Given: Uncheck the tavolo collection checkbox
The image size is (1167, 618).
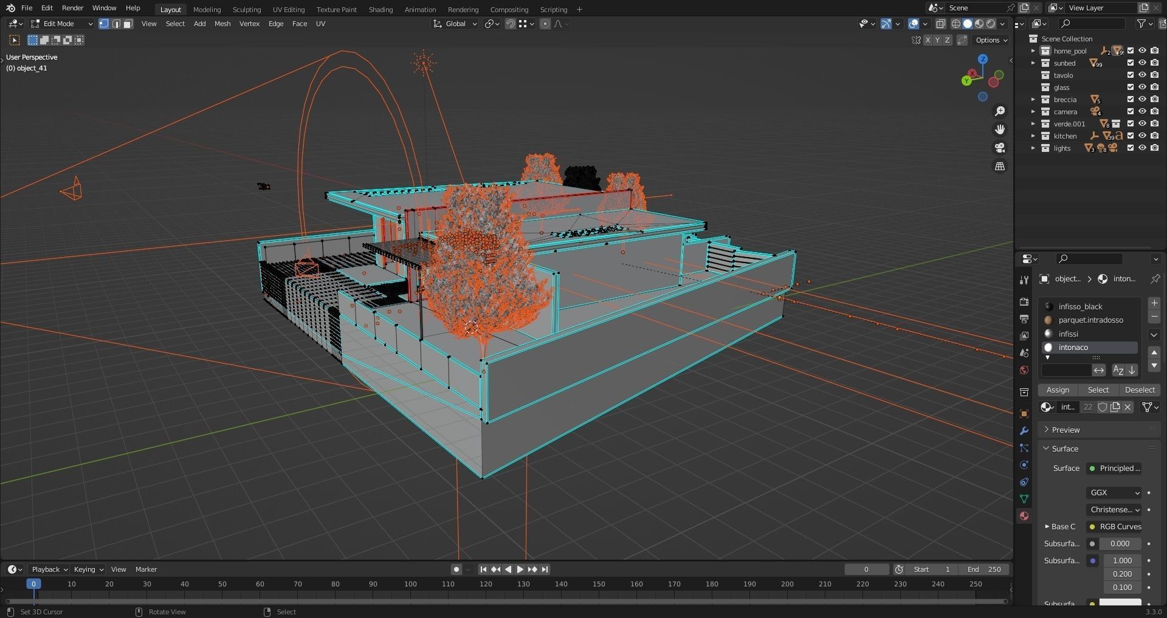Looking at the screenshot, I should pyautogui.click(x=1131, y=75).
